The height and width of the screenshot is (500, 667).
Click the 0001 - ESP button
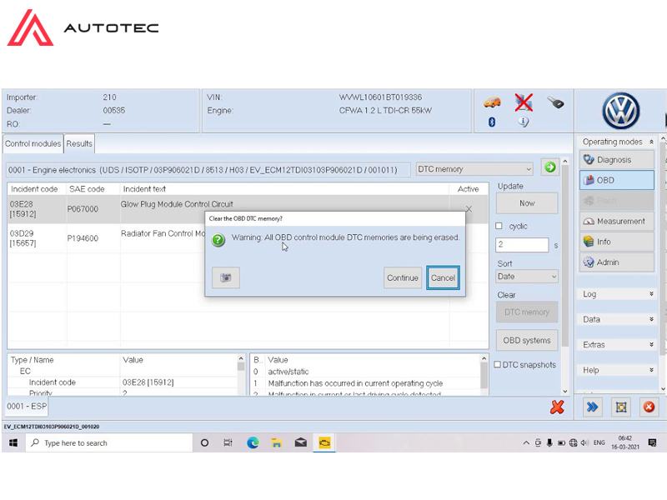(x=27, y=407)
